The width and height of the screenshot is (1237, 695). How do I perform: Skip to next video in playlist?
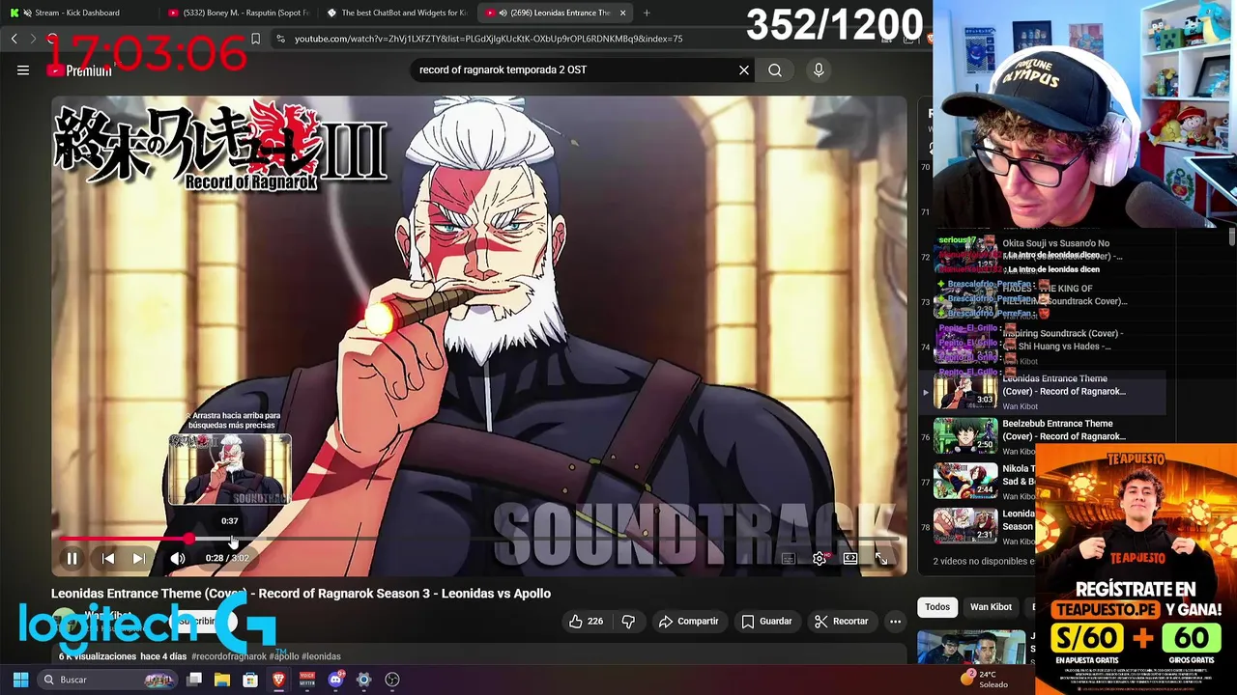point(138,558)
